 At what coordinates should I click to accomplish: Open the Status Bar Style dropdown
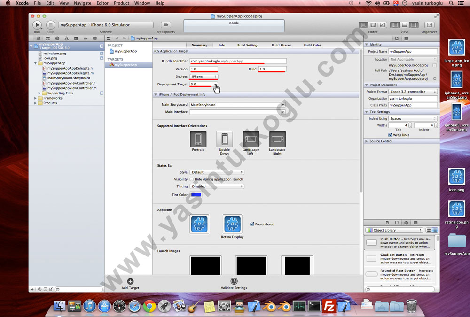coord(217,172)
